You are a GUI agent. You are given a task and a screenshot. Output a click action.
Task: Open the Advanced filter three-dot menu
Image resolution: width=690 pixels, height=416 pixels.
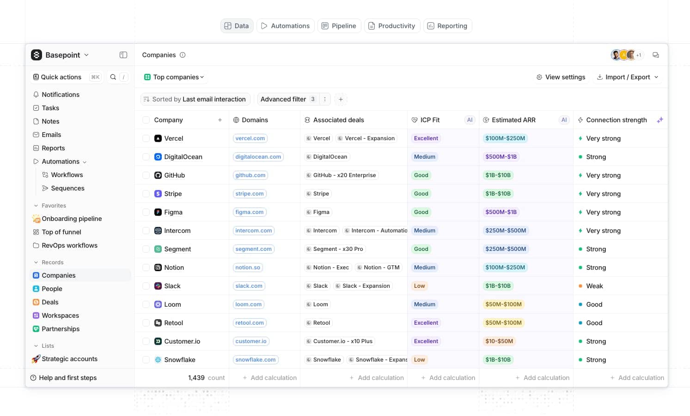325,99
